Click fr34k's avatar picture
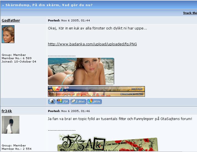Image resolution: width=197 pixels, height=152 pixels. click(11, 125)
